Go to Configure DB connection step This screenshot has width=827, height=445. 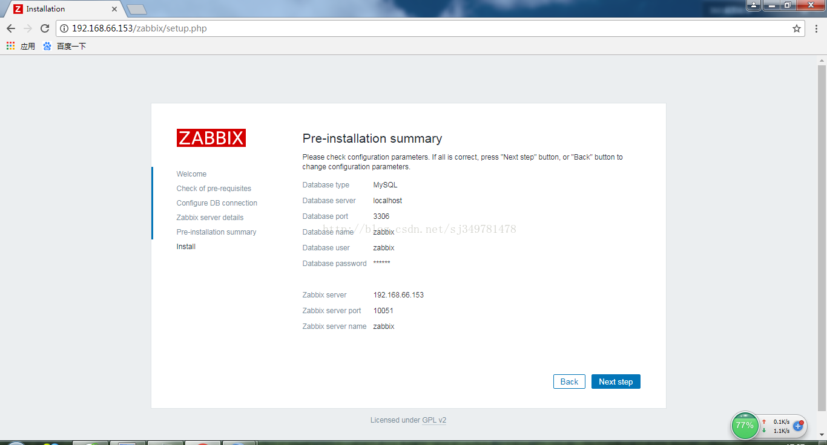click(217, 203)
